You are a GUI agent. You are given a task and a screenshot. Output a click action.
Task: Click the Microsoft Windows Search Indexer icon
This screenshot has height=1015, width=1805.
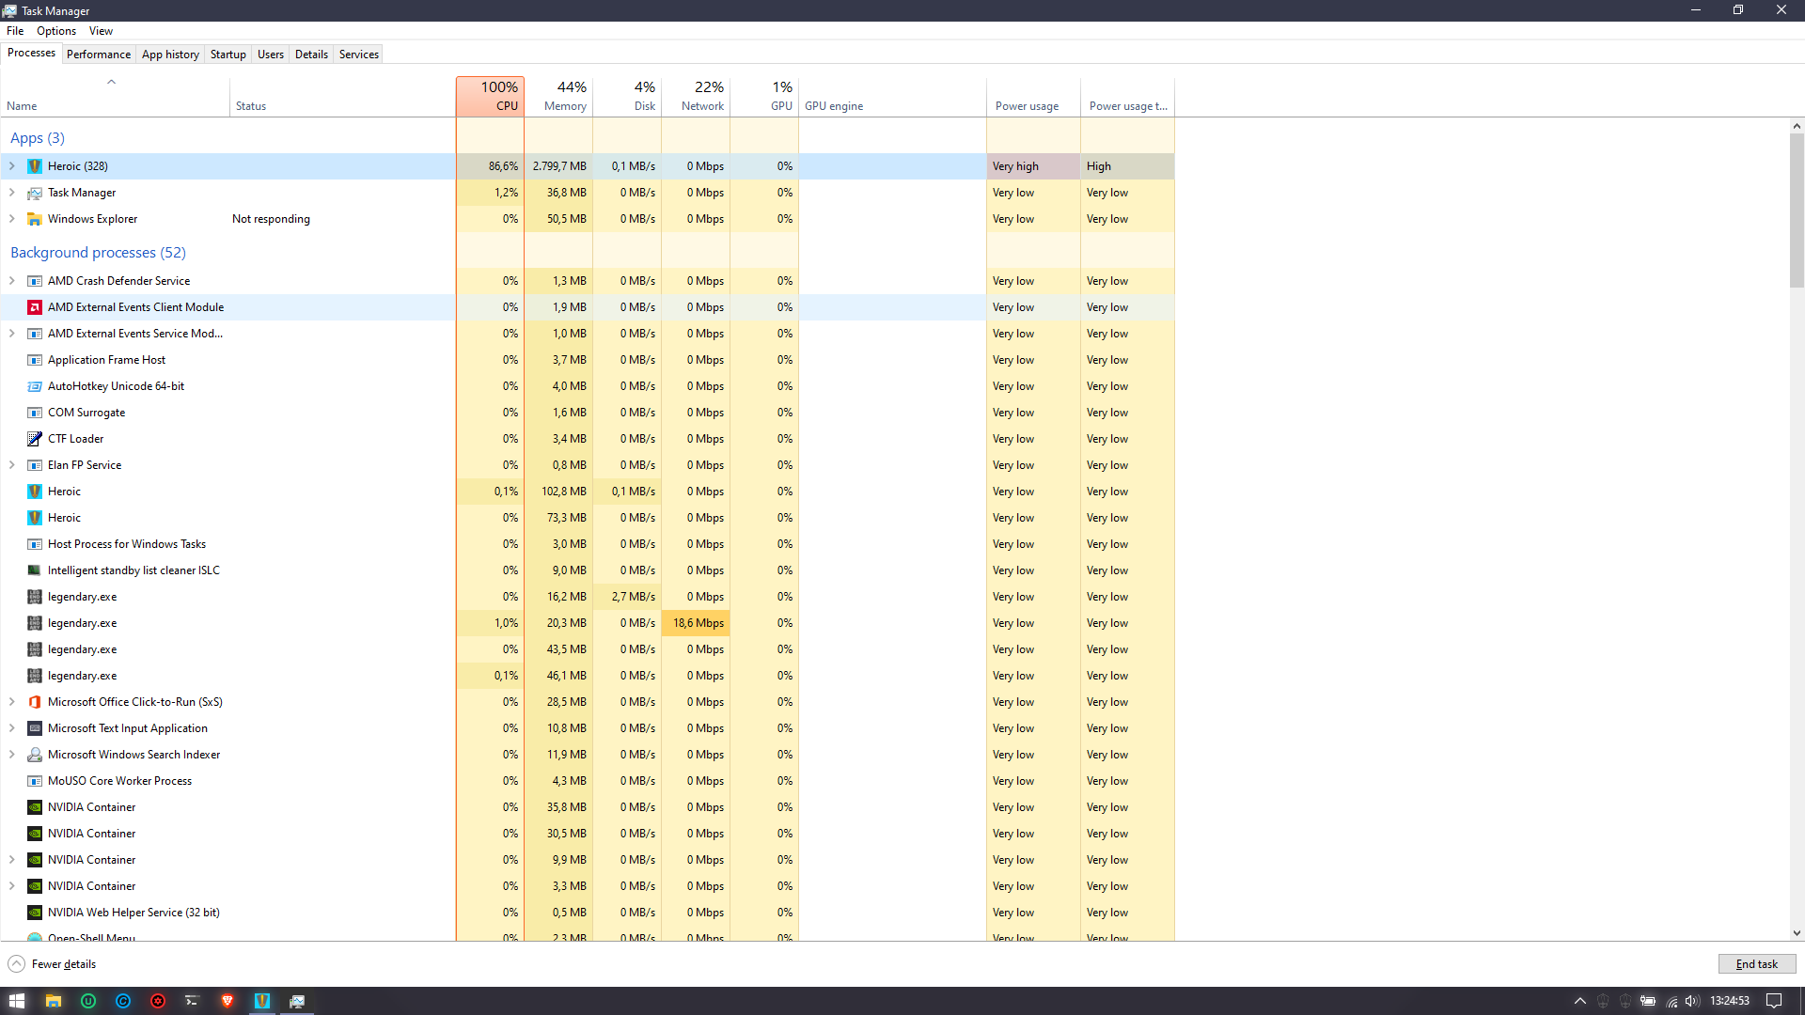[x=34, y=755]
